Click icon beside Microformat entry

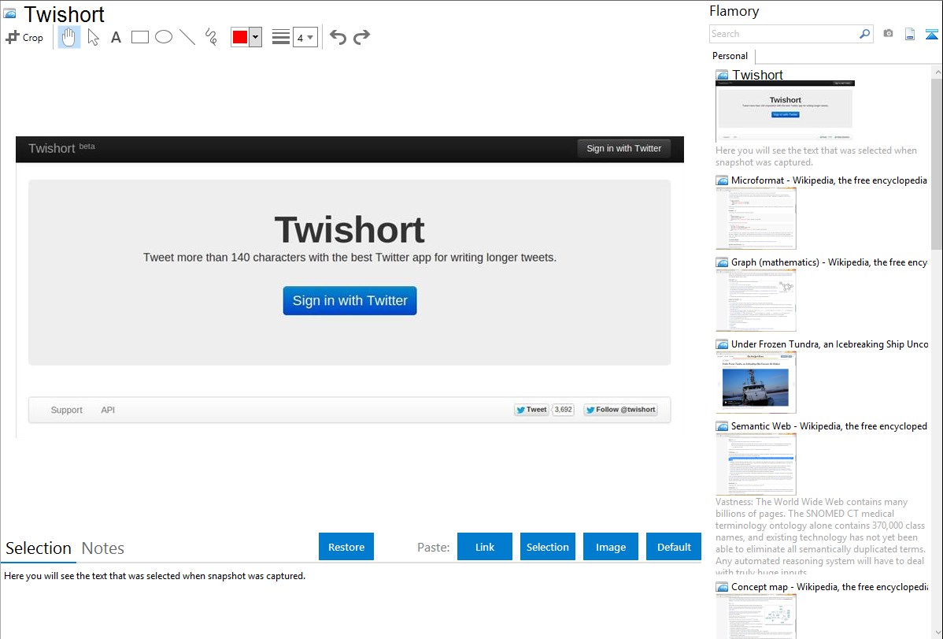(x=722, y=180)
